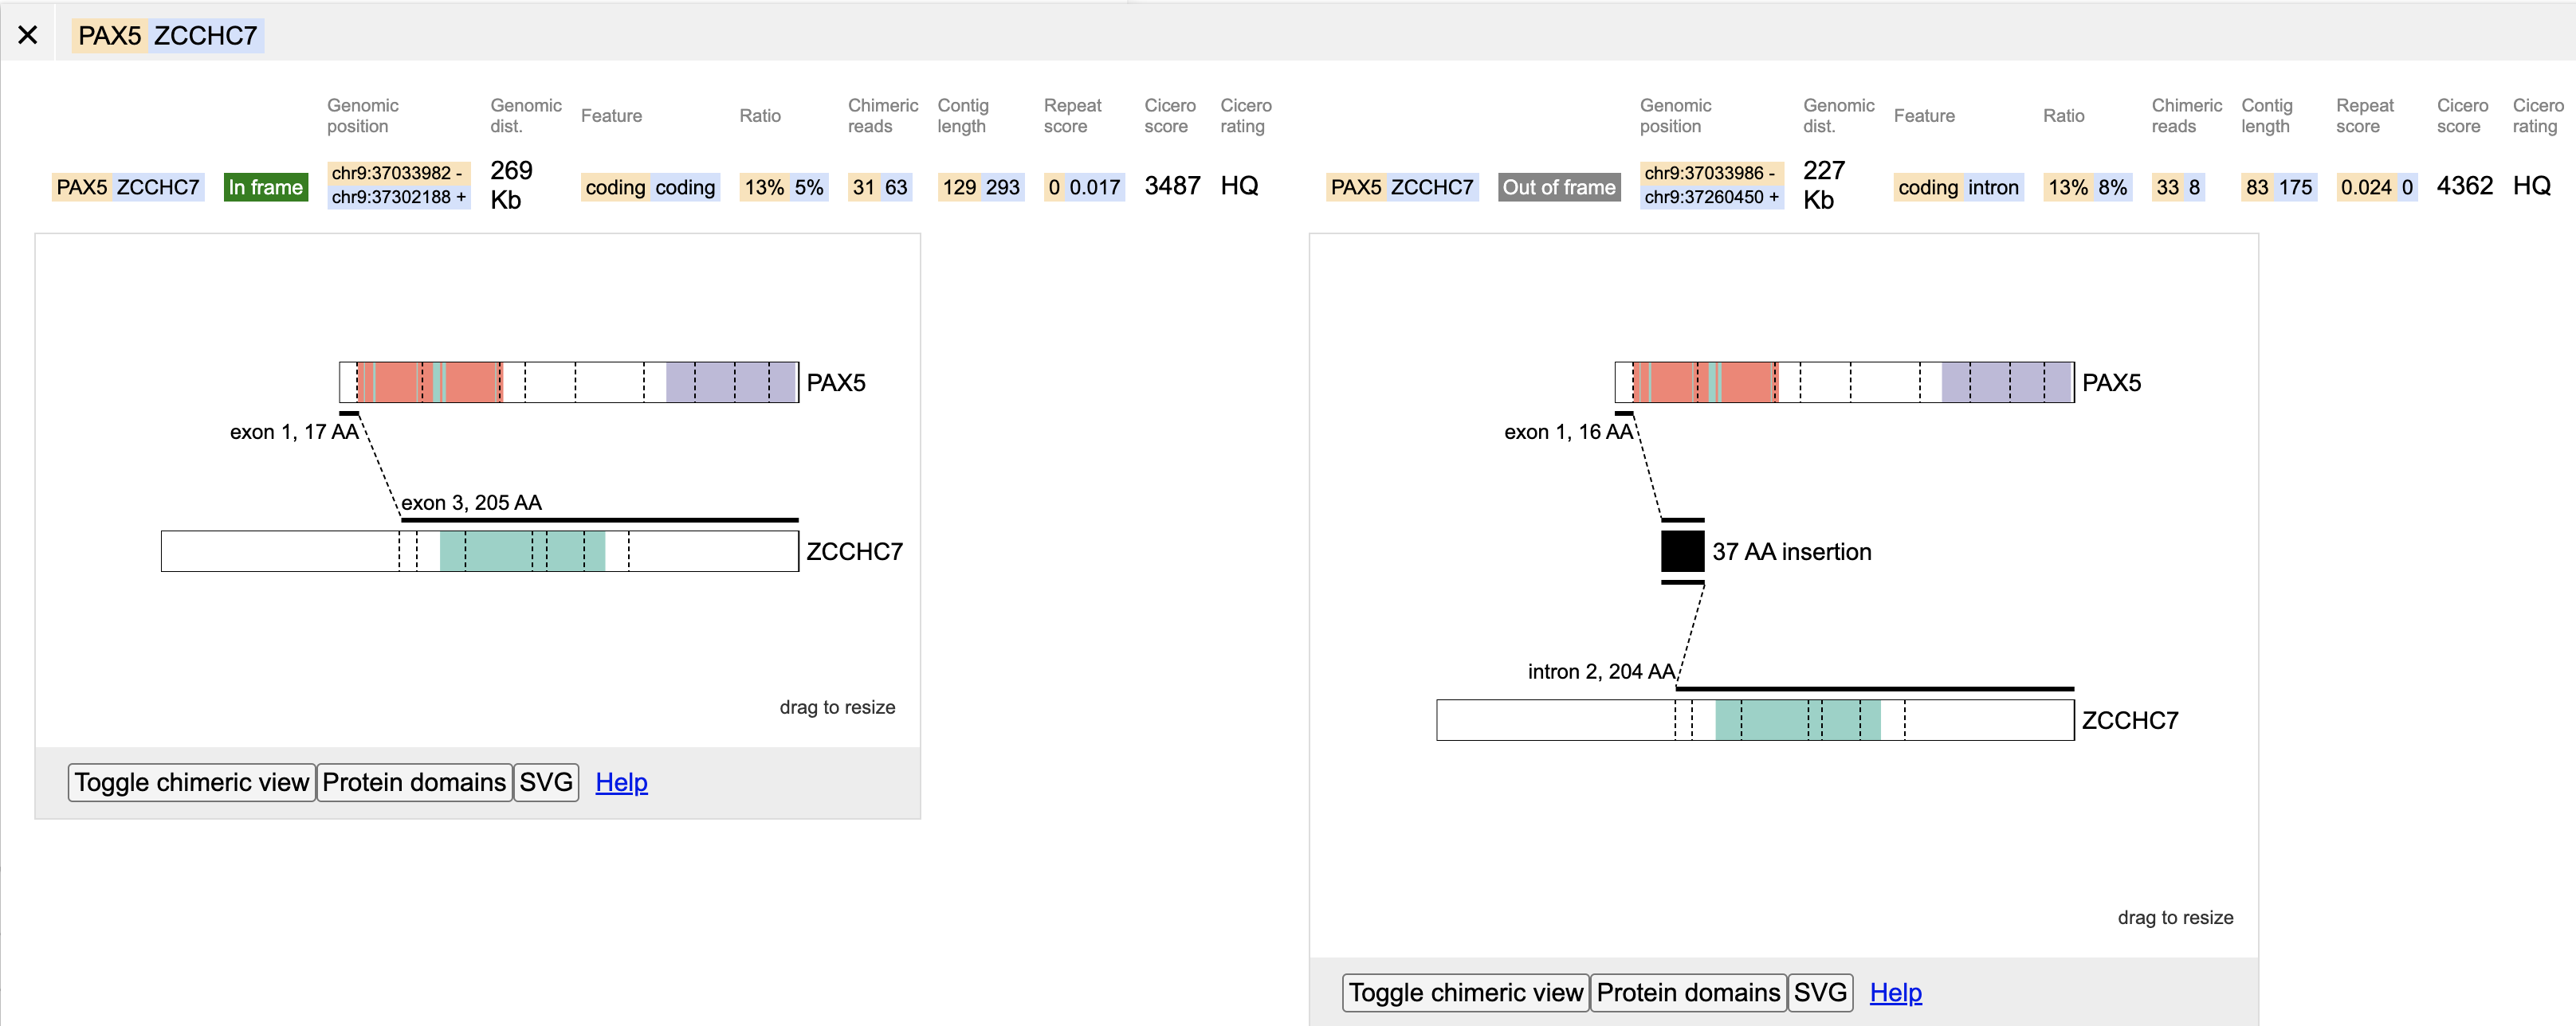The width and height of the screenshot is (2576, 1026).
Task: Click the Out of frame status badge
Action: coord(1558,187)
